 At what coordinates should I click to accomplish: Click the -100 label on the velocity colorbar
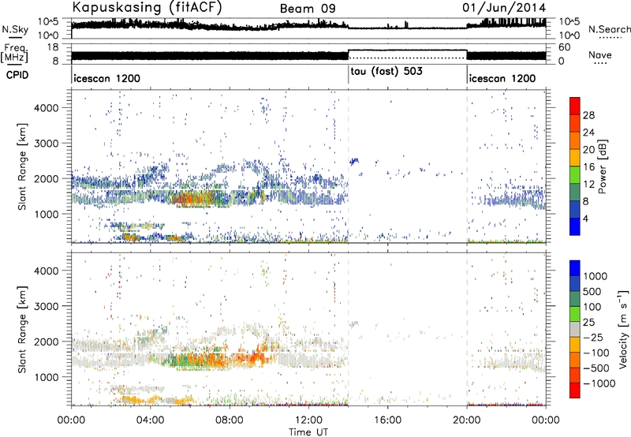coord(596,353)
